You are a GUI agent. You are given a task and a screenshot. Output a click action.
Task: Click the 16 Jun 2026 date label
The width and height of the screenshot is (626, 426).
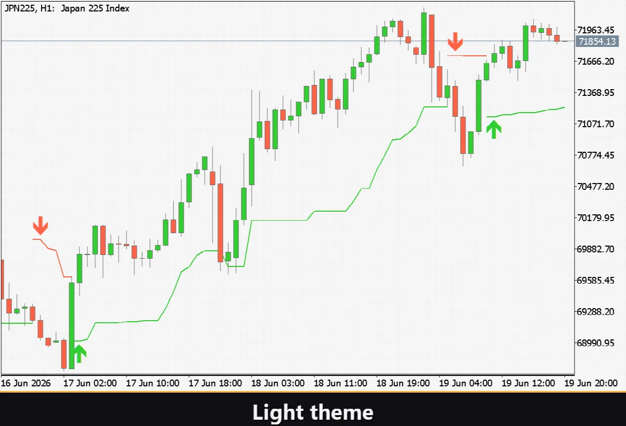26,383
